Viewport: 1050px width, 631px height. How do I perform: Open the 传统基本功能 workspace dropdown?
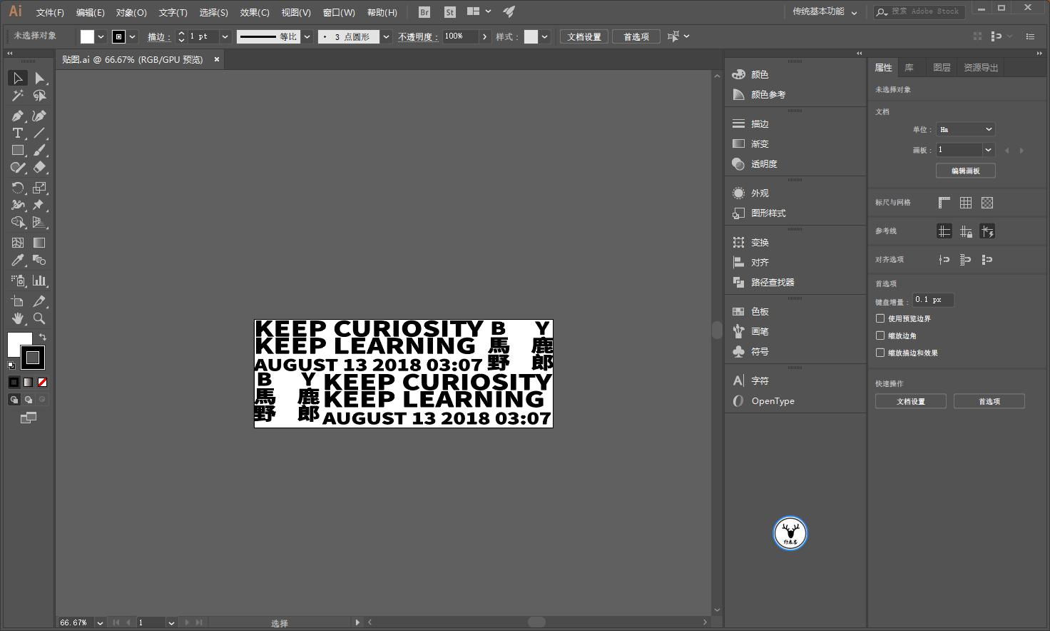click(825, 11)
